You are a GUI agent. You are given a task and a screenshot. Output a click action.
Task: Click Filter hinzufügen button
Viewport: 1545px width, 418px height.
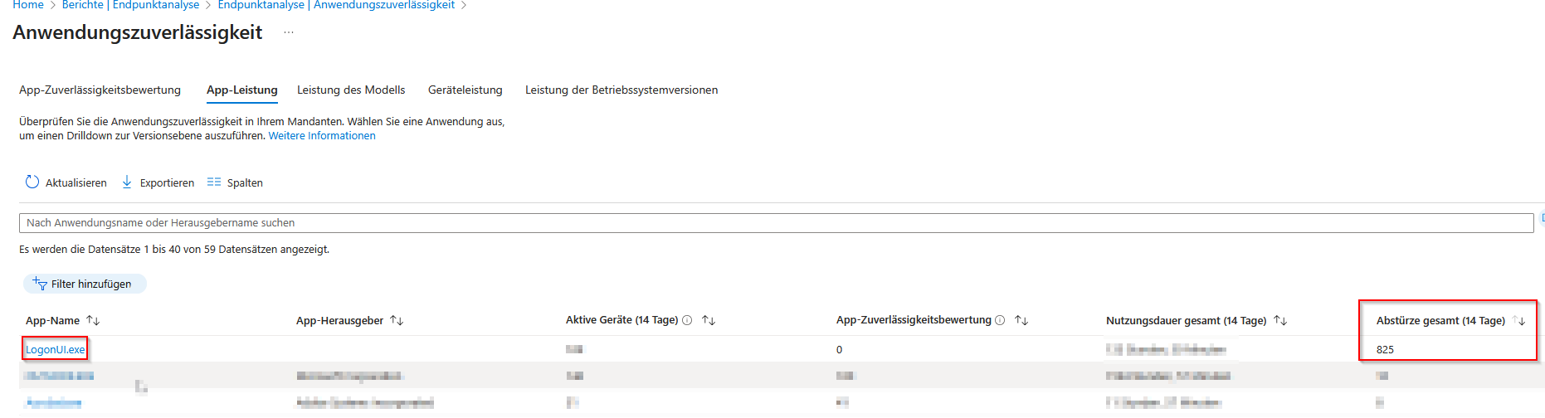coord(85,284)
